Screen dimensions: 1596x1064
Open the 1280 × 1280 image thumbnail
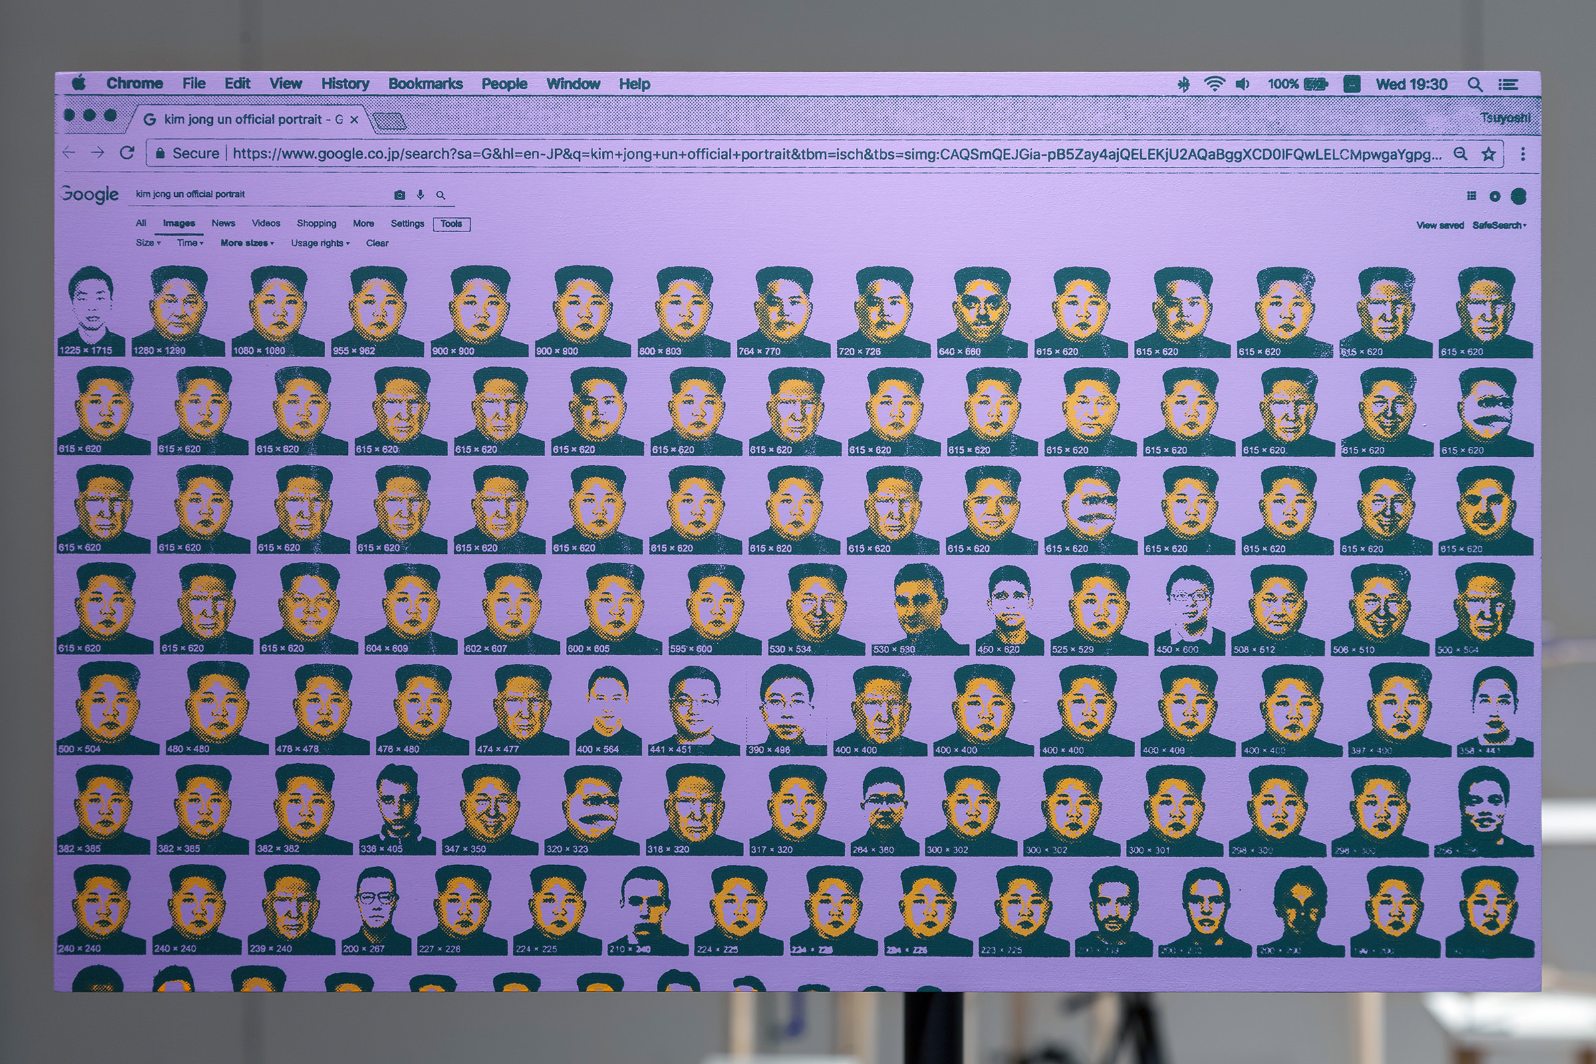[x=178, y=311]
